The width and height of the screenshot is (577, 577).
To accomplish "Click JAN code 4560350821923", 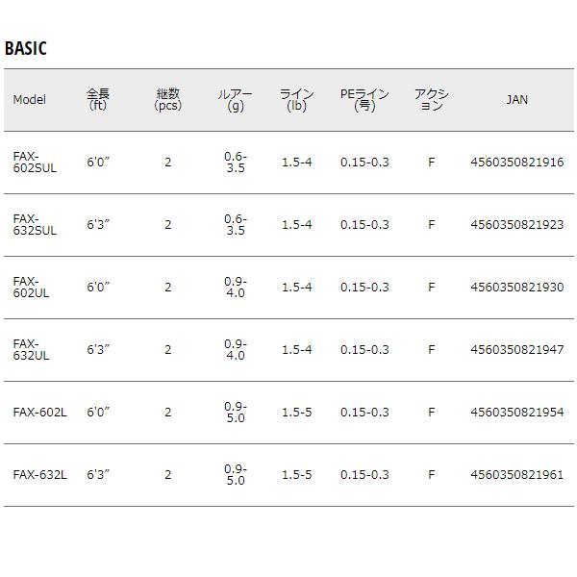I will [x=517, y=225].
